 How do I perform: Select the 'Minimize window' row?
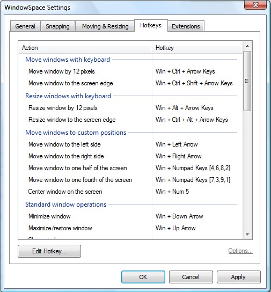tap(130, 216)
